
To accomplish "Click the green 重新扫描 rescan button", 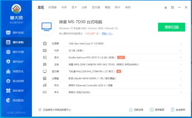I will pyautogui.click(x=172, y=27).
